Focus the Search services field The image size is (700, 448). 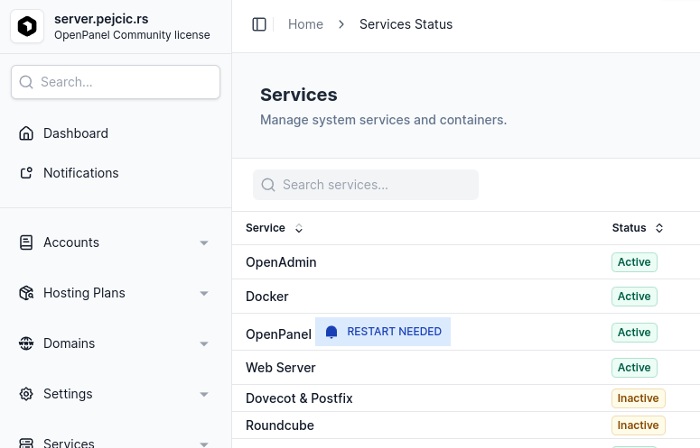tap(366, 185)
